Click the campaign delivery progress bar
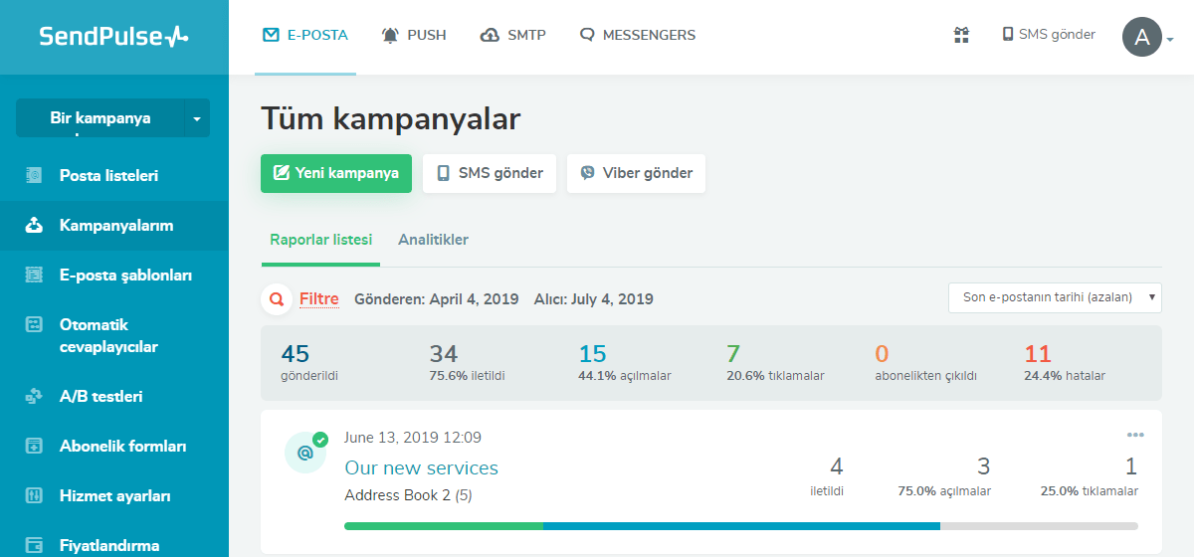The image size is (1194, 557). click(740, 525)
